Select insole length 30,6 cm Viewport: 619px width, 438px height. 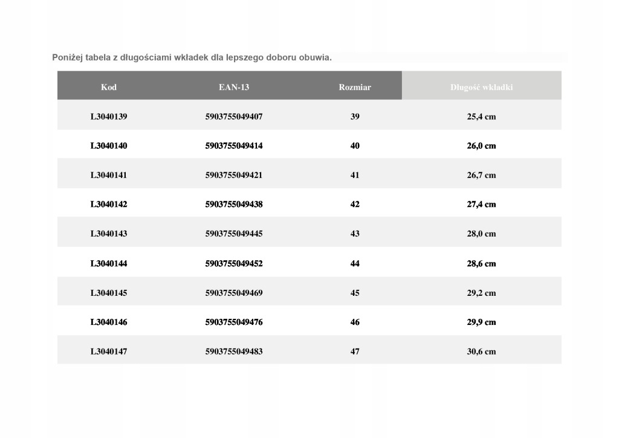(481, 351)
